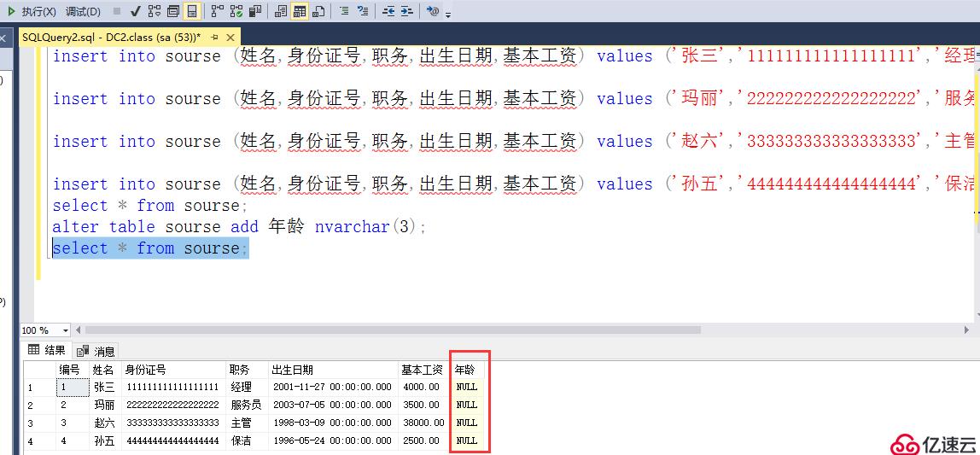The height and width of the screenshot is (455, 980).
Task: Comment out the selected lines icon
Action: pyautogui.click(x=344, y=11)
